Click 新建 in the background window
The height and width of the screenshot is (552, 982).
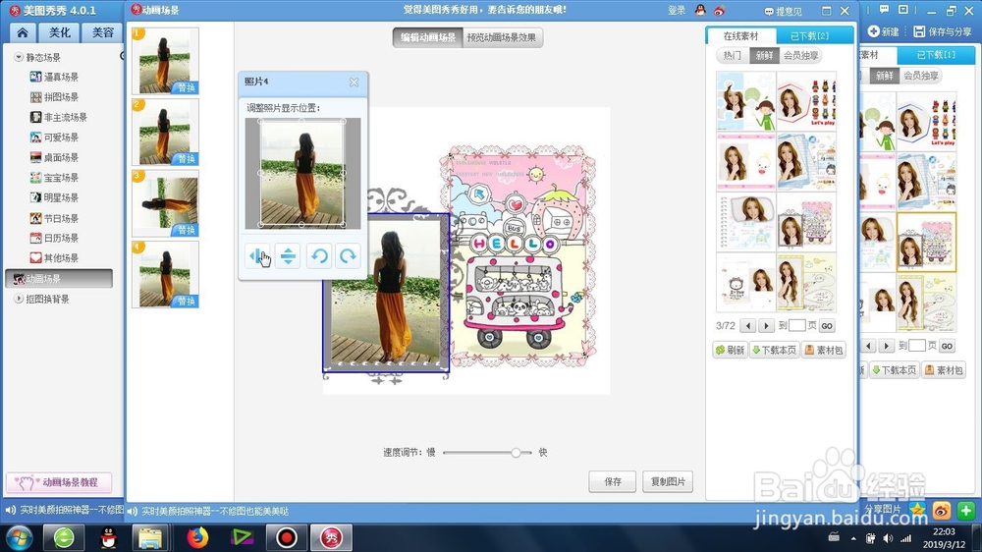pos(884,31)
